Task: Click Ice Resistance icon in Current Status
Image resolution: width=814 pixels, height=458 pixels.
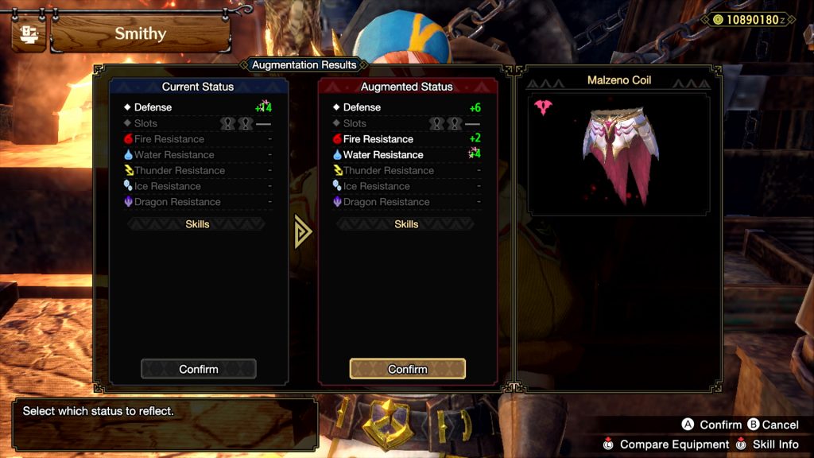Action: click(x=128, y=185)
